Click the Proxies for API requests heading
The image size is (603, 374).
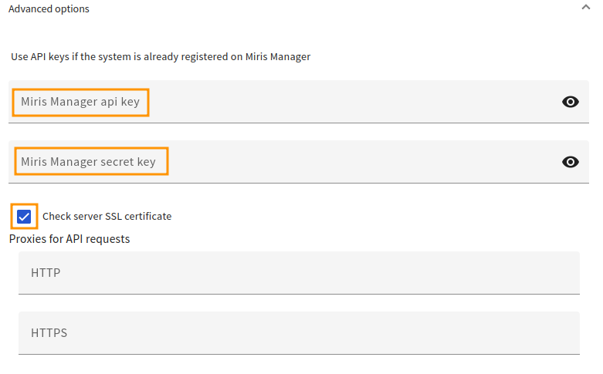(69, 239)
